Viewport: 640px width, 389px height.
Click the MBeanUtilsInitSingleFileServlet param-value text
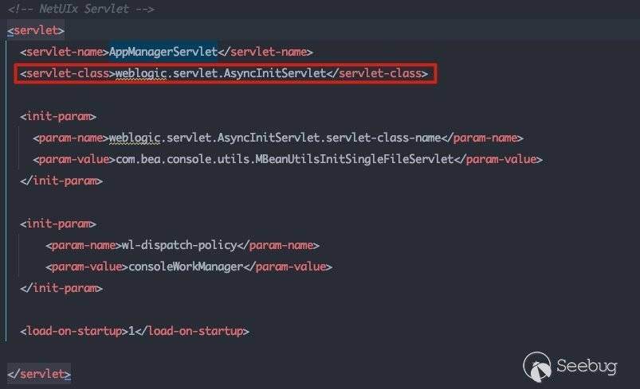(x=285, y=159)
